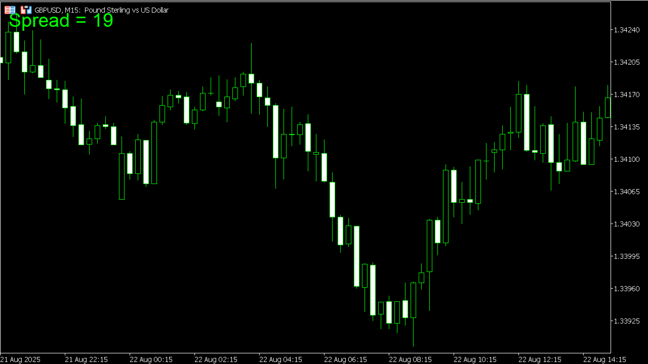Click the 1.34065 price axis value

627,192
